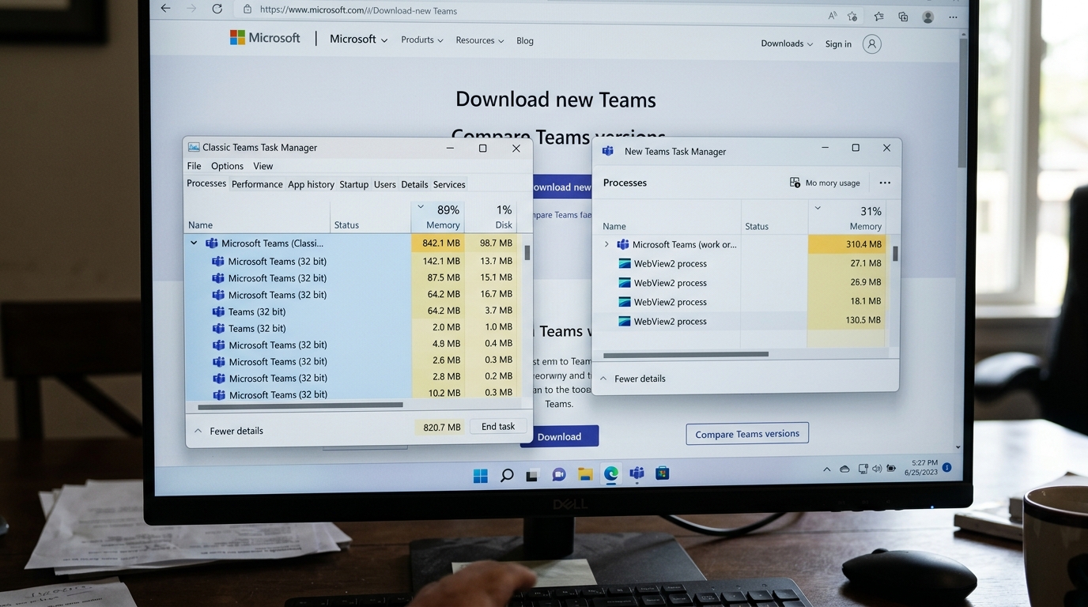
Task: Reload the page with the refresh icon
Action: coord(217,9)
